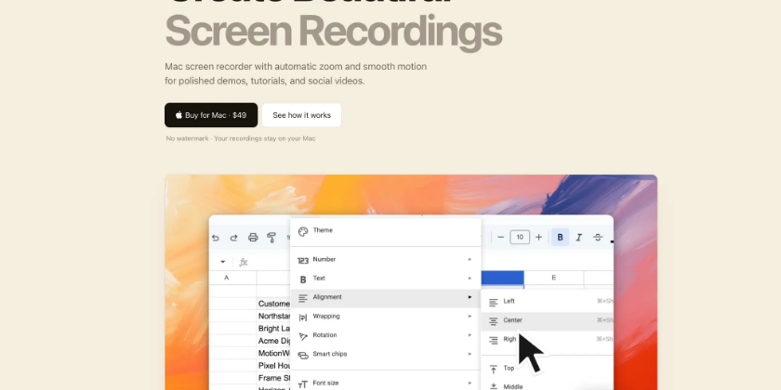Screen dimensions: 781x390
Task: Click the cell starting with "Northsta"
Action: pyautogui.click(x=273, y=316)
